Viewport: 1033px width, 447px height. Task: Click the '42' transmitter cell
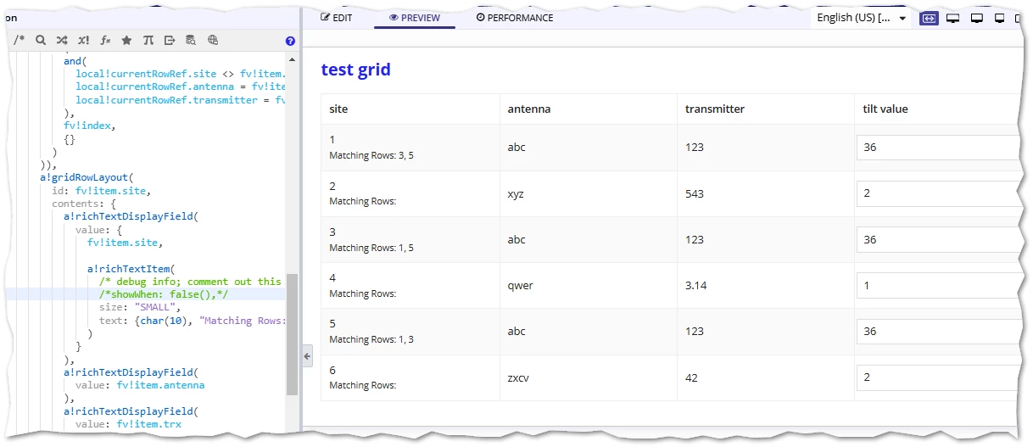[x=691, y=377]
